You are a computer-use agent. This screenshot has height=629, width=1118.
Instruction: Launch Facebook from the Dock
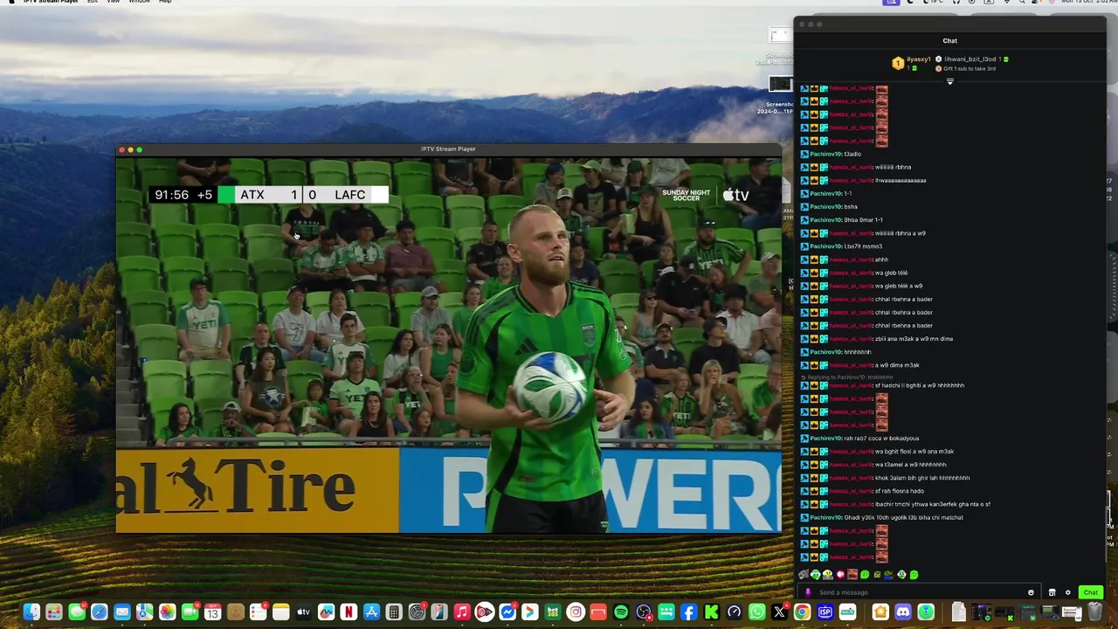point(688,612)
